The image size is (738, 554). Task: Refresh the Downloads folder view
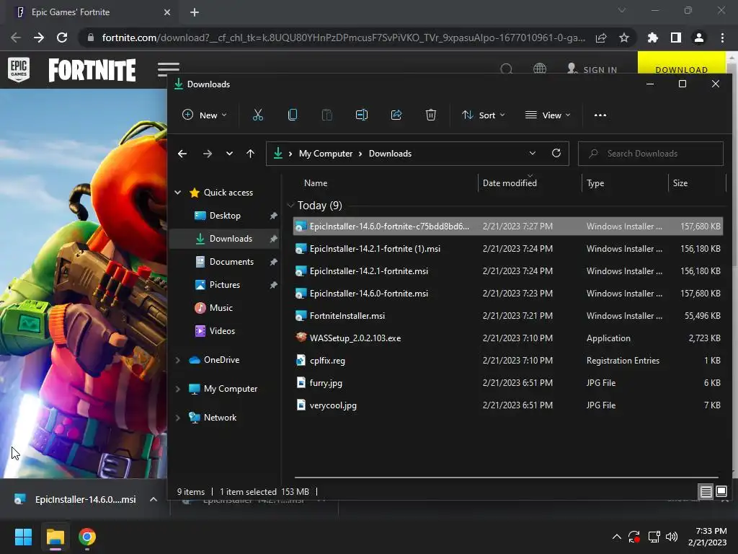tap(556, 153)
